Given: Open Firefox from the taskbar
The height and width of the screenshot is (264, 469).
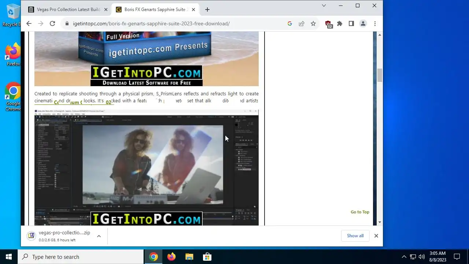Looking at the screenshot, I should point(171,257).
